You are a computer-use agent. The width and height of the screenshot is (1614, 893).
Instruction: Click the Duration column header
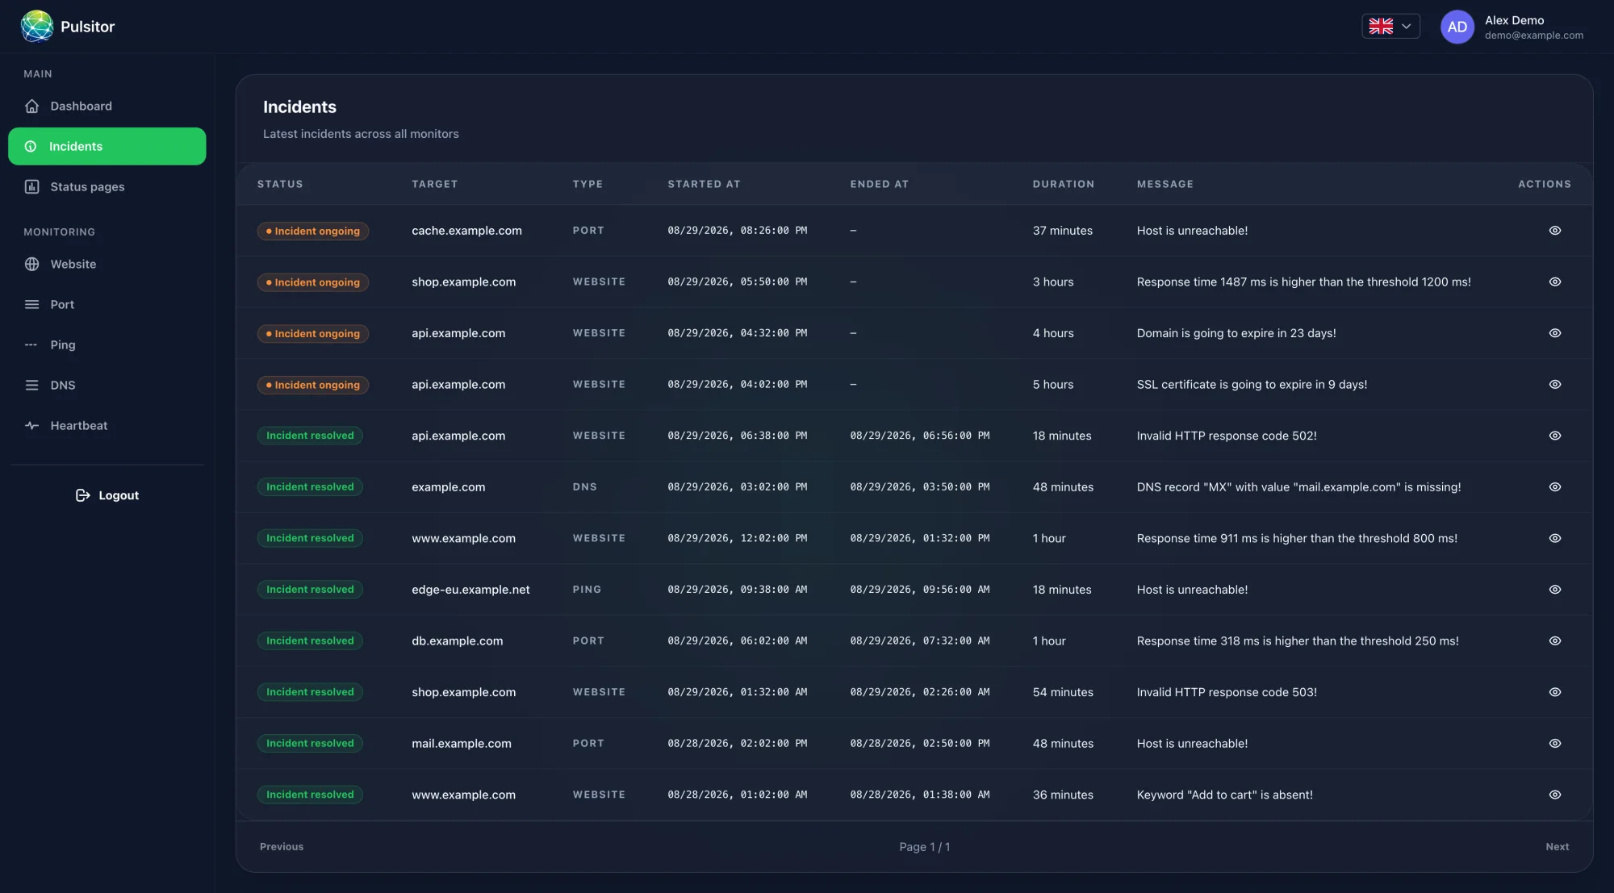[1064, 185]
